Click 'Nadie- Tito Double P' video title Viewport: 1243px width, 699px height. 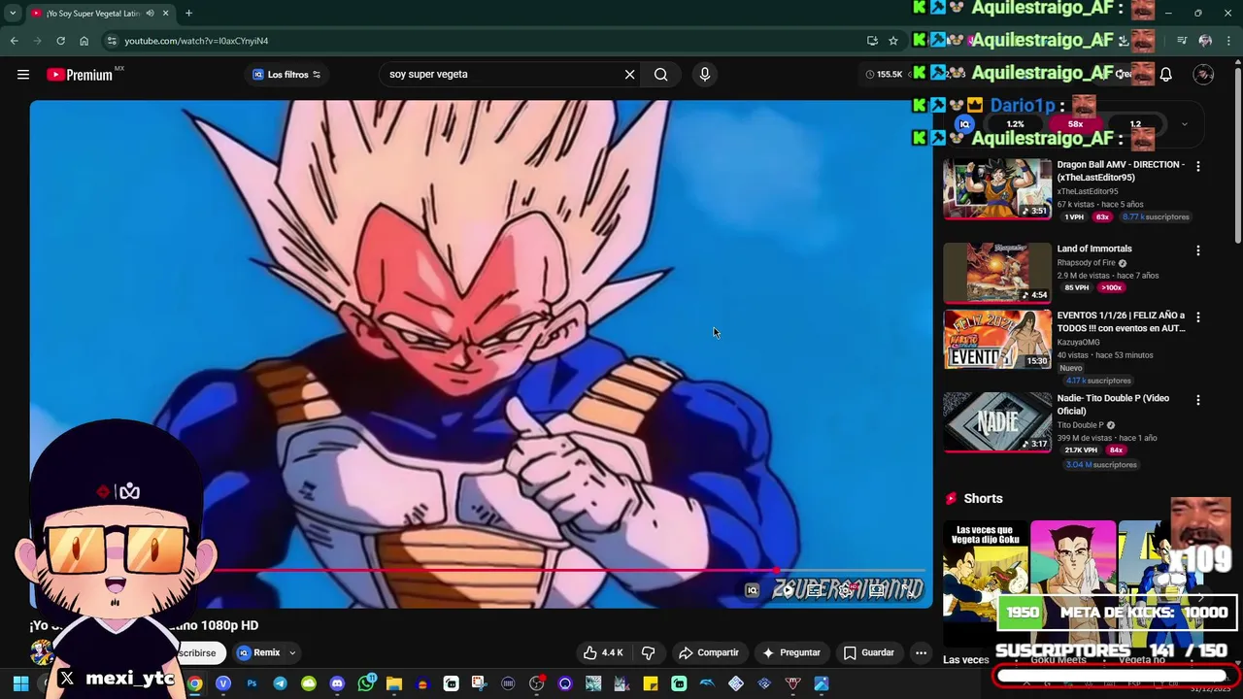click(x=1113, y=404)
